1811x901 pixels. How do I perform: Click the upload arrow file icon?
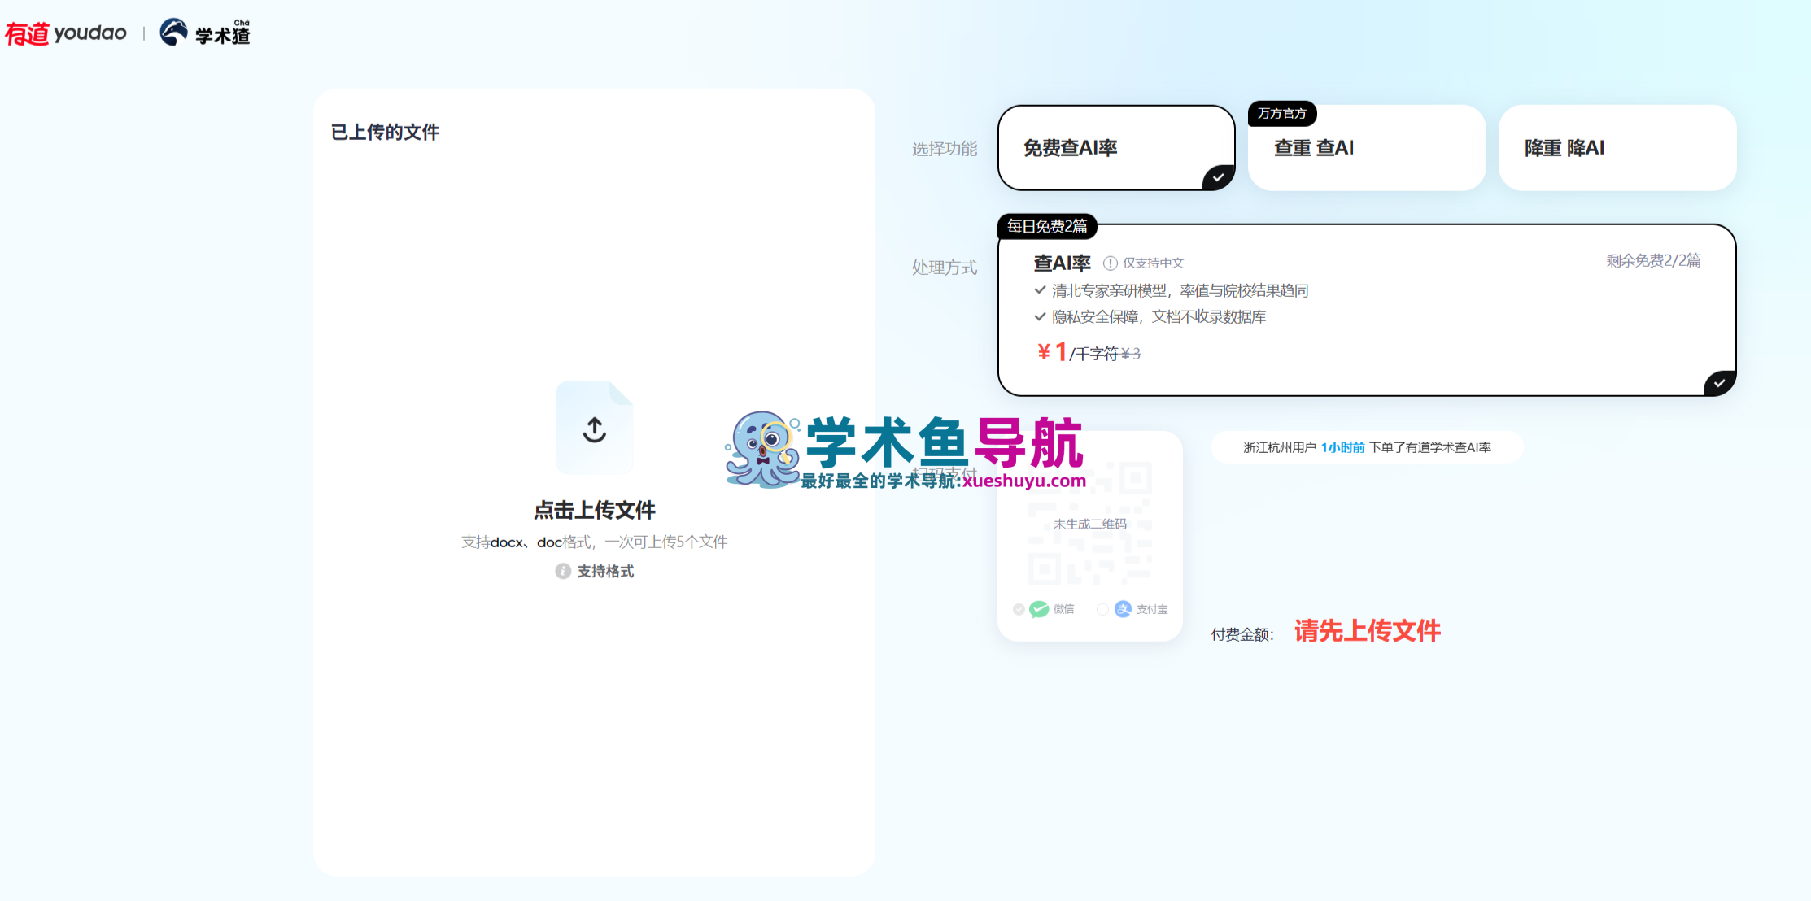(595, 428)
